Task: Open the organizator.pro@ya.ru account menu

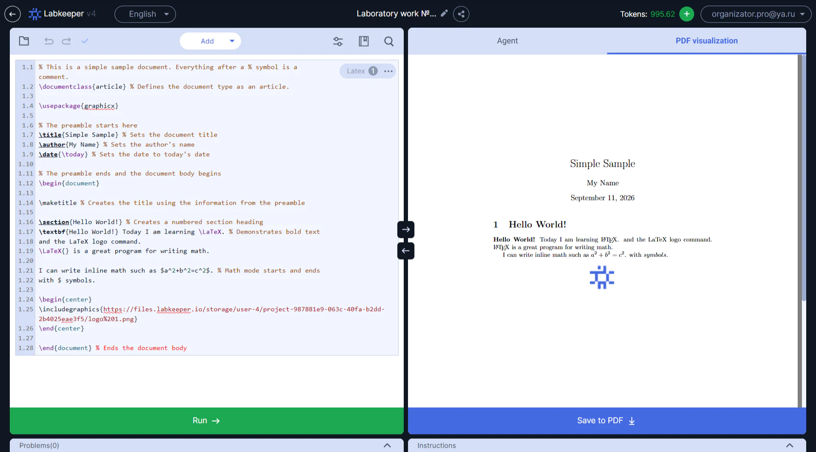Action: click(756, 14)
